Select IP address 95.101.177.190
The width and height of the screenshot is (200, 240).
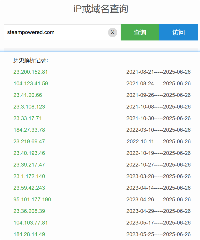(x=32, y=200)
